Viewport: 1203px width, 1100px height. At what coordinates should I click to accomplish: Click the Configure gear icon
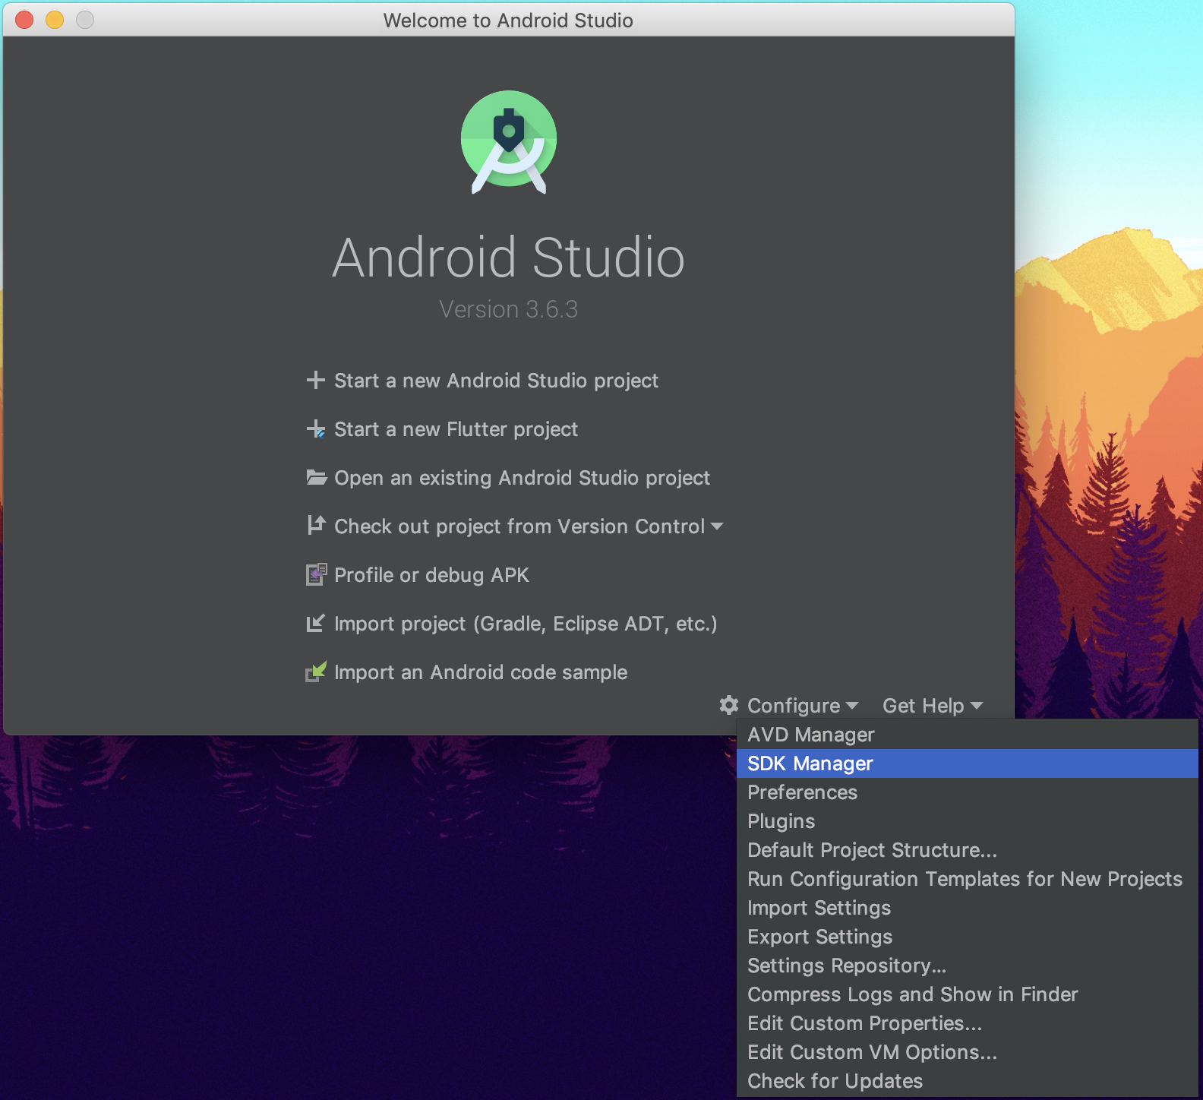[x=729, y=705]
